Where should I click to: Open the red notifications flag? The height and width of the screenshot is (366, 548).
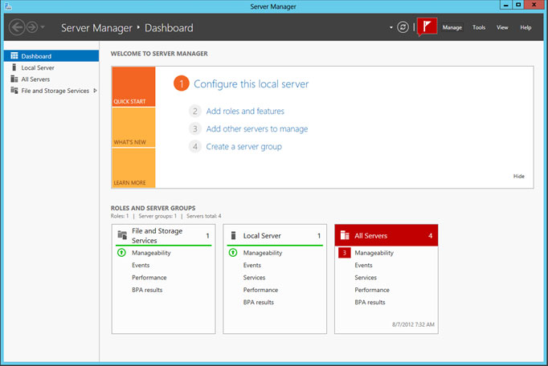[x=427, y=27]
